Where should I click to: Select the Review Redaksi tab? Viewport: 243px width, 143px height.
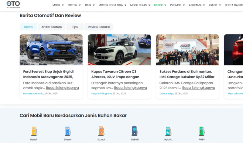[x=98, y=27]
